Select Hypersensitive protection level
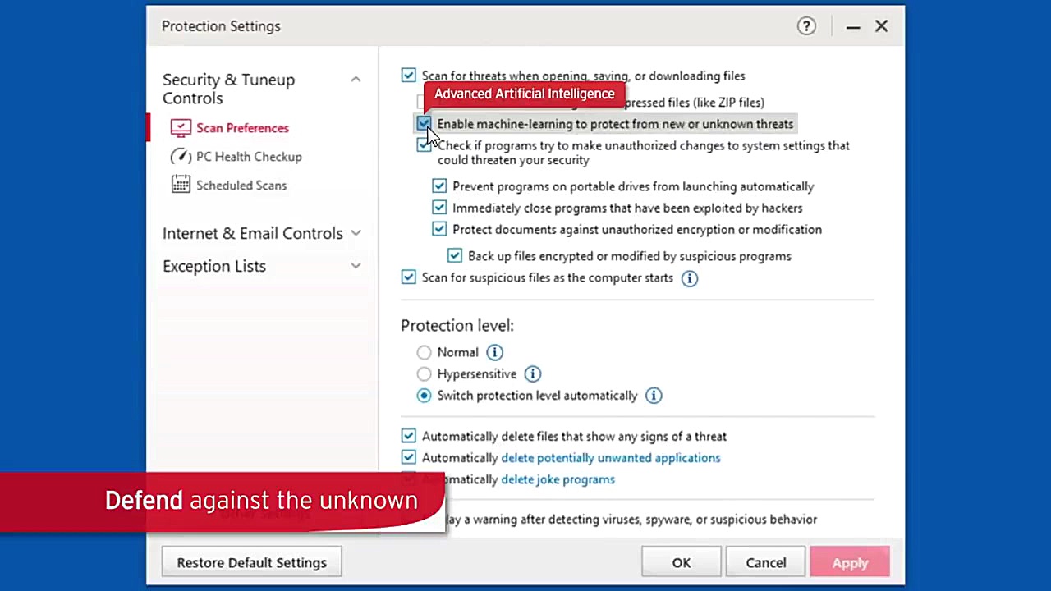Image resolution: width=1051 pixels, height=591 pixels. click(424, 374)
